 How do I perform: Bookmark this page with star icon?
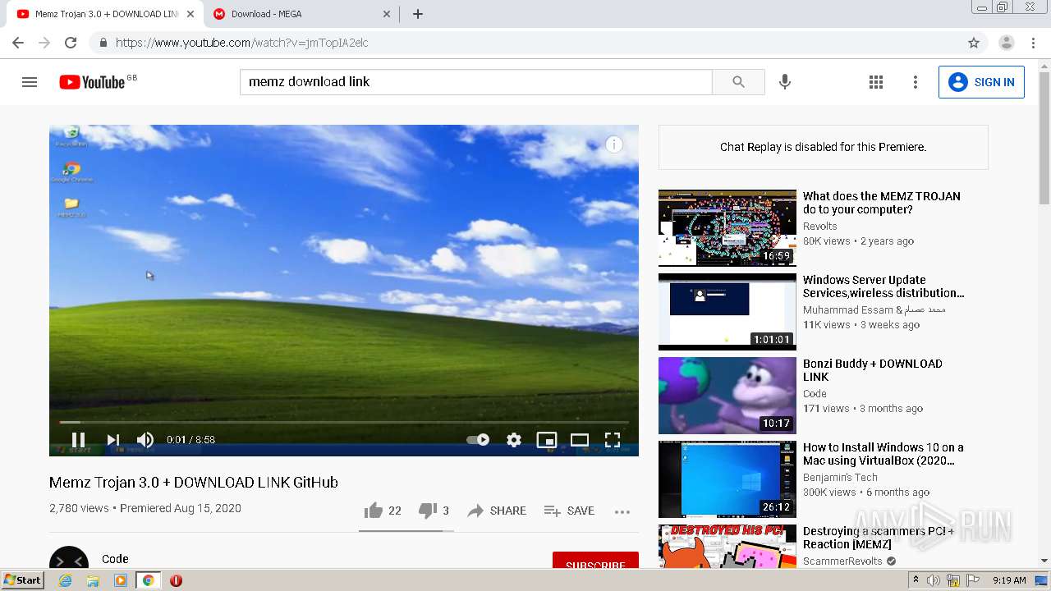[974, 43]
